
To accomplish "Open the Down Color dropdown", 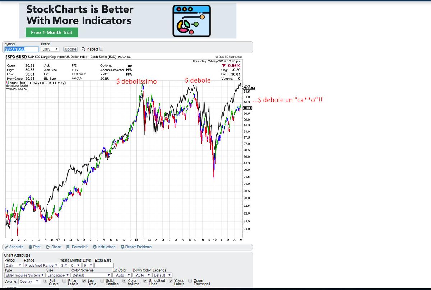I will coord(142,275).
